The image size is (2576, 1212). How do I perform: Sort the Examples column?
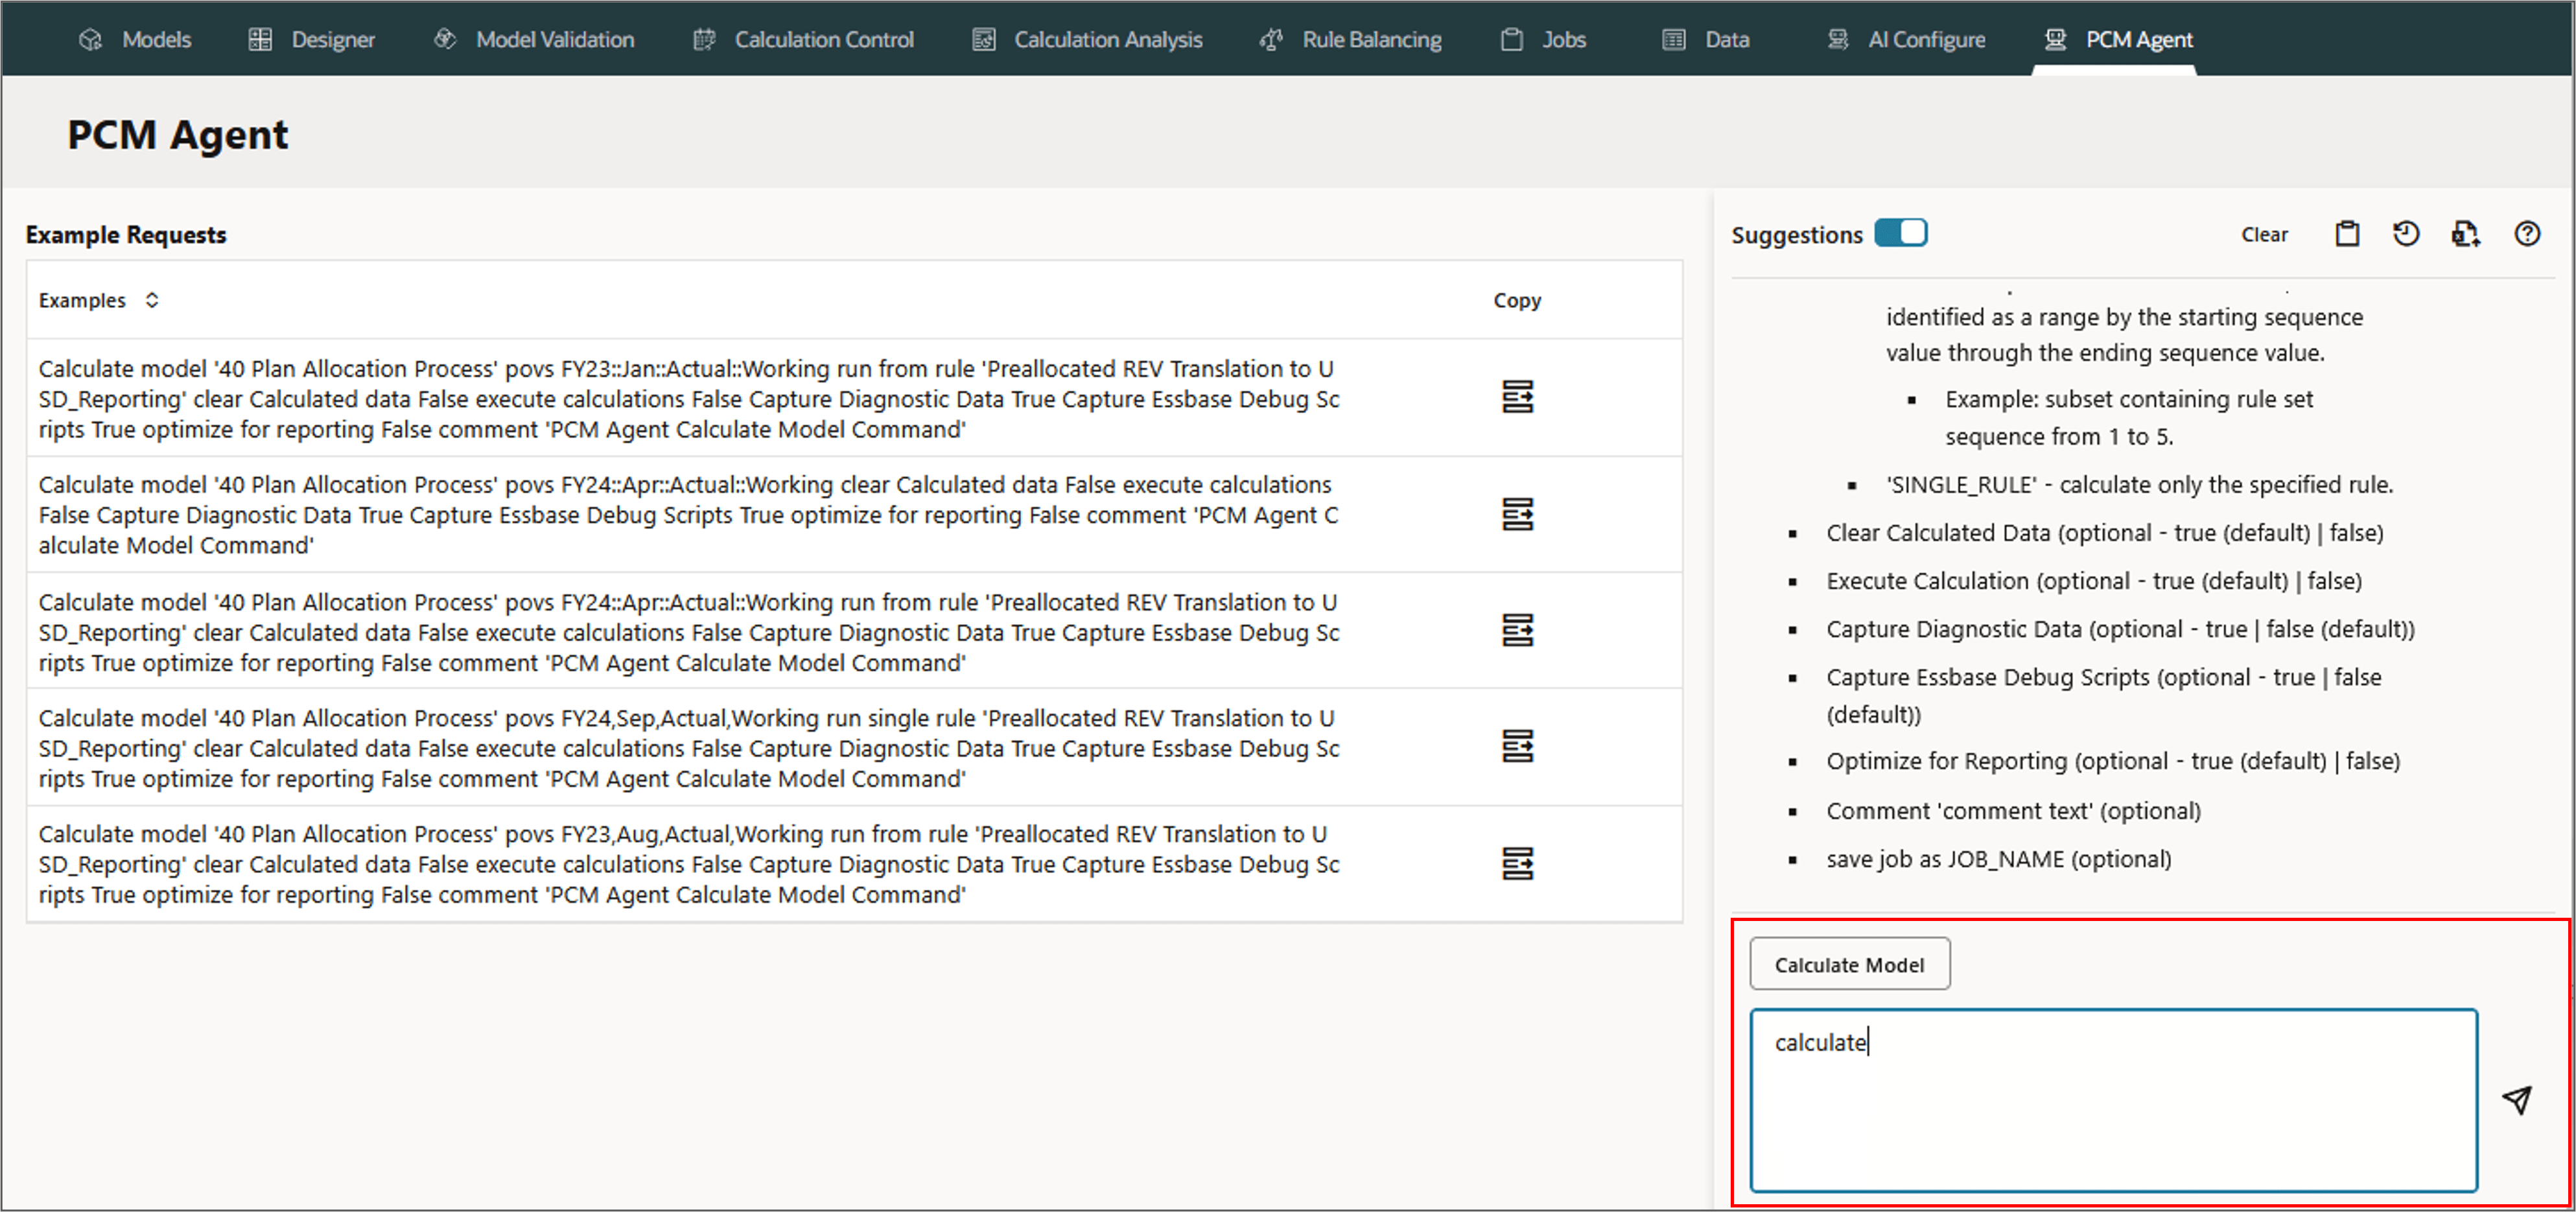151,300
